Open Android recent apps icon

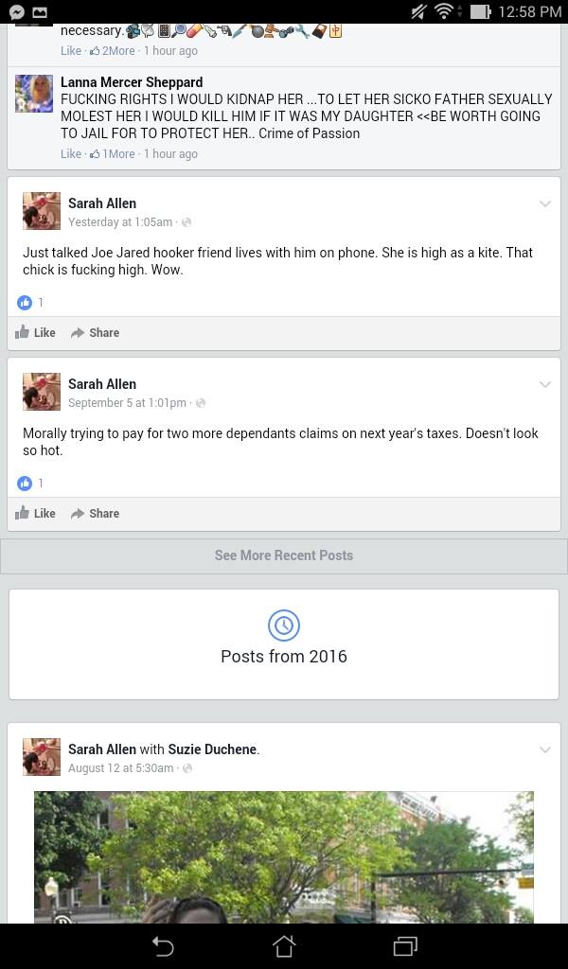pos(405,946)
